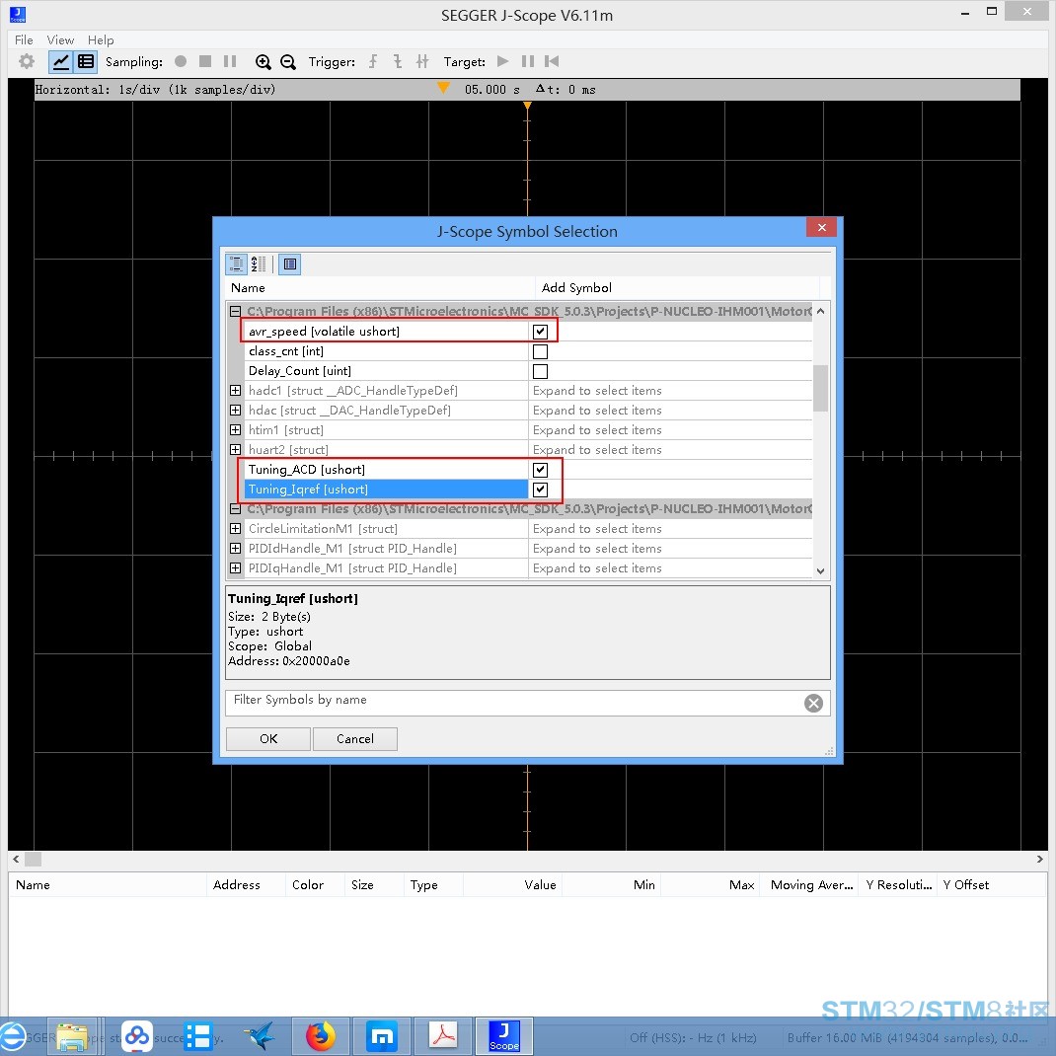Pause sampling in the toolbar

click(230, 61)
